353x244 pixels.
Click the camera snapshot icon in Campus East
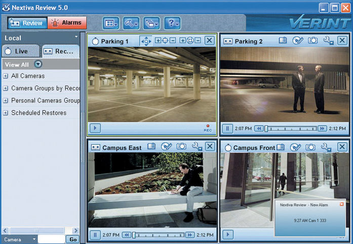click(x=181, y=147)
